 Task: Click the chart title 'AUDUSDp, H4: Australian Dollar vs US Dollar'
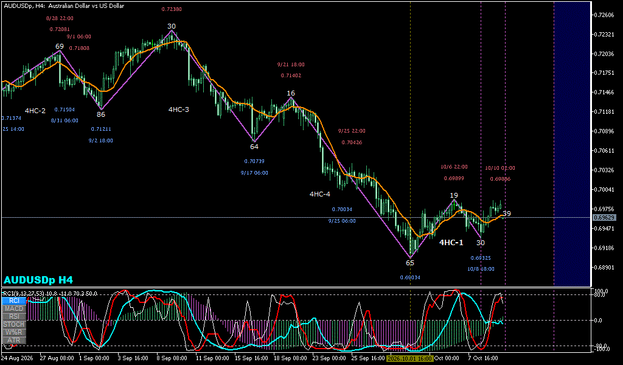(64, 6)
